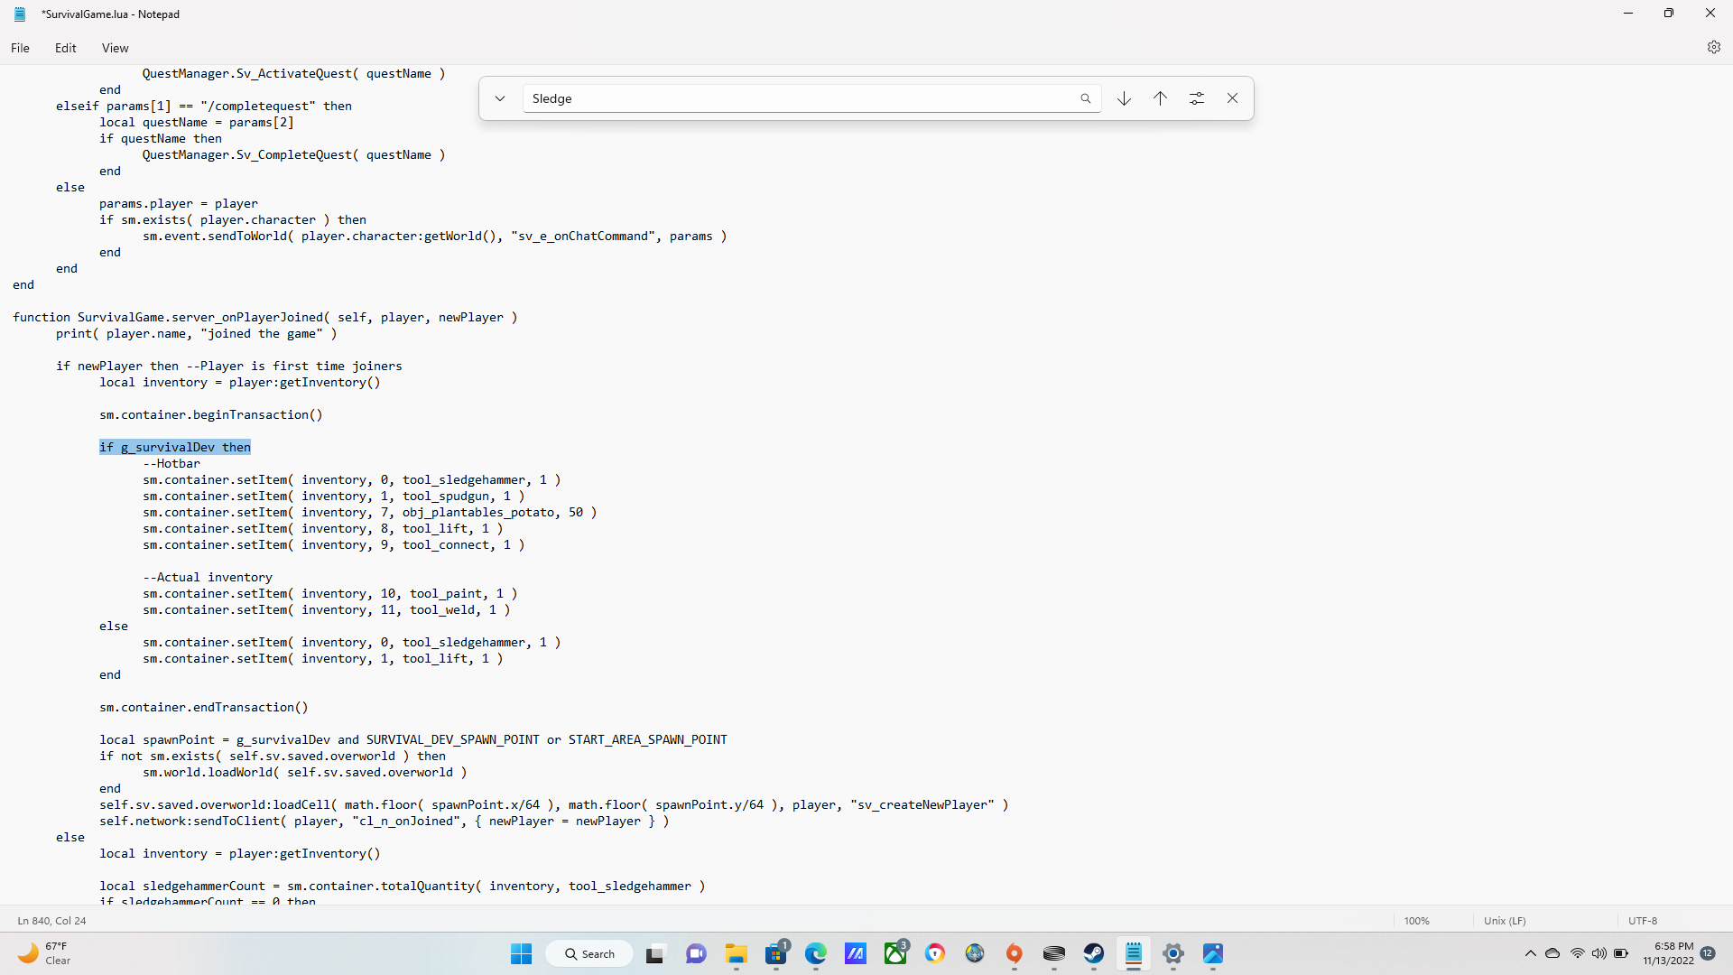Click the find-next down arrow
The image size is (1733, 975).
(1124, 98)
